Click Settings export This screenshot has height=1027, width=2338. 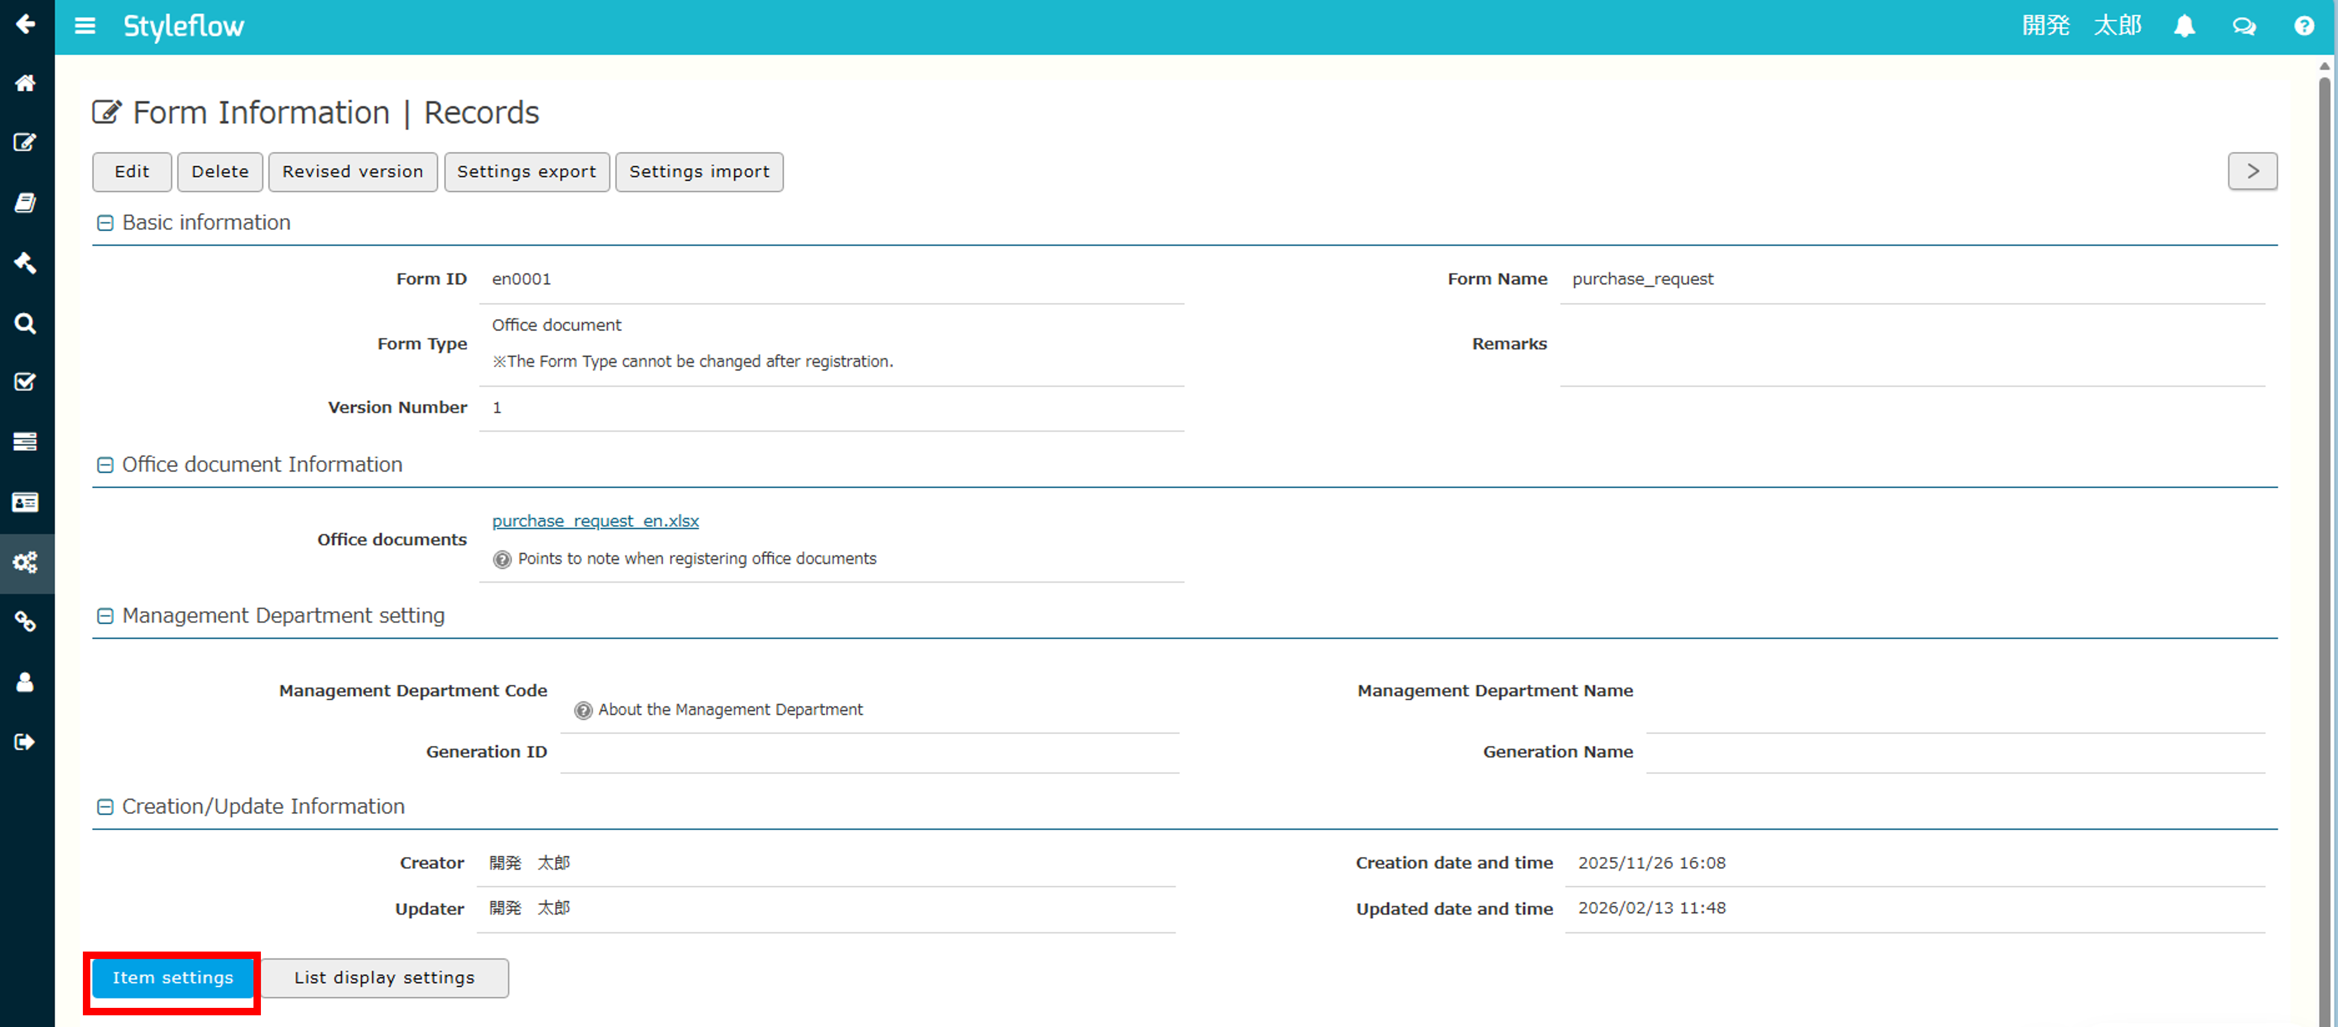click(x=527, y=172)
